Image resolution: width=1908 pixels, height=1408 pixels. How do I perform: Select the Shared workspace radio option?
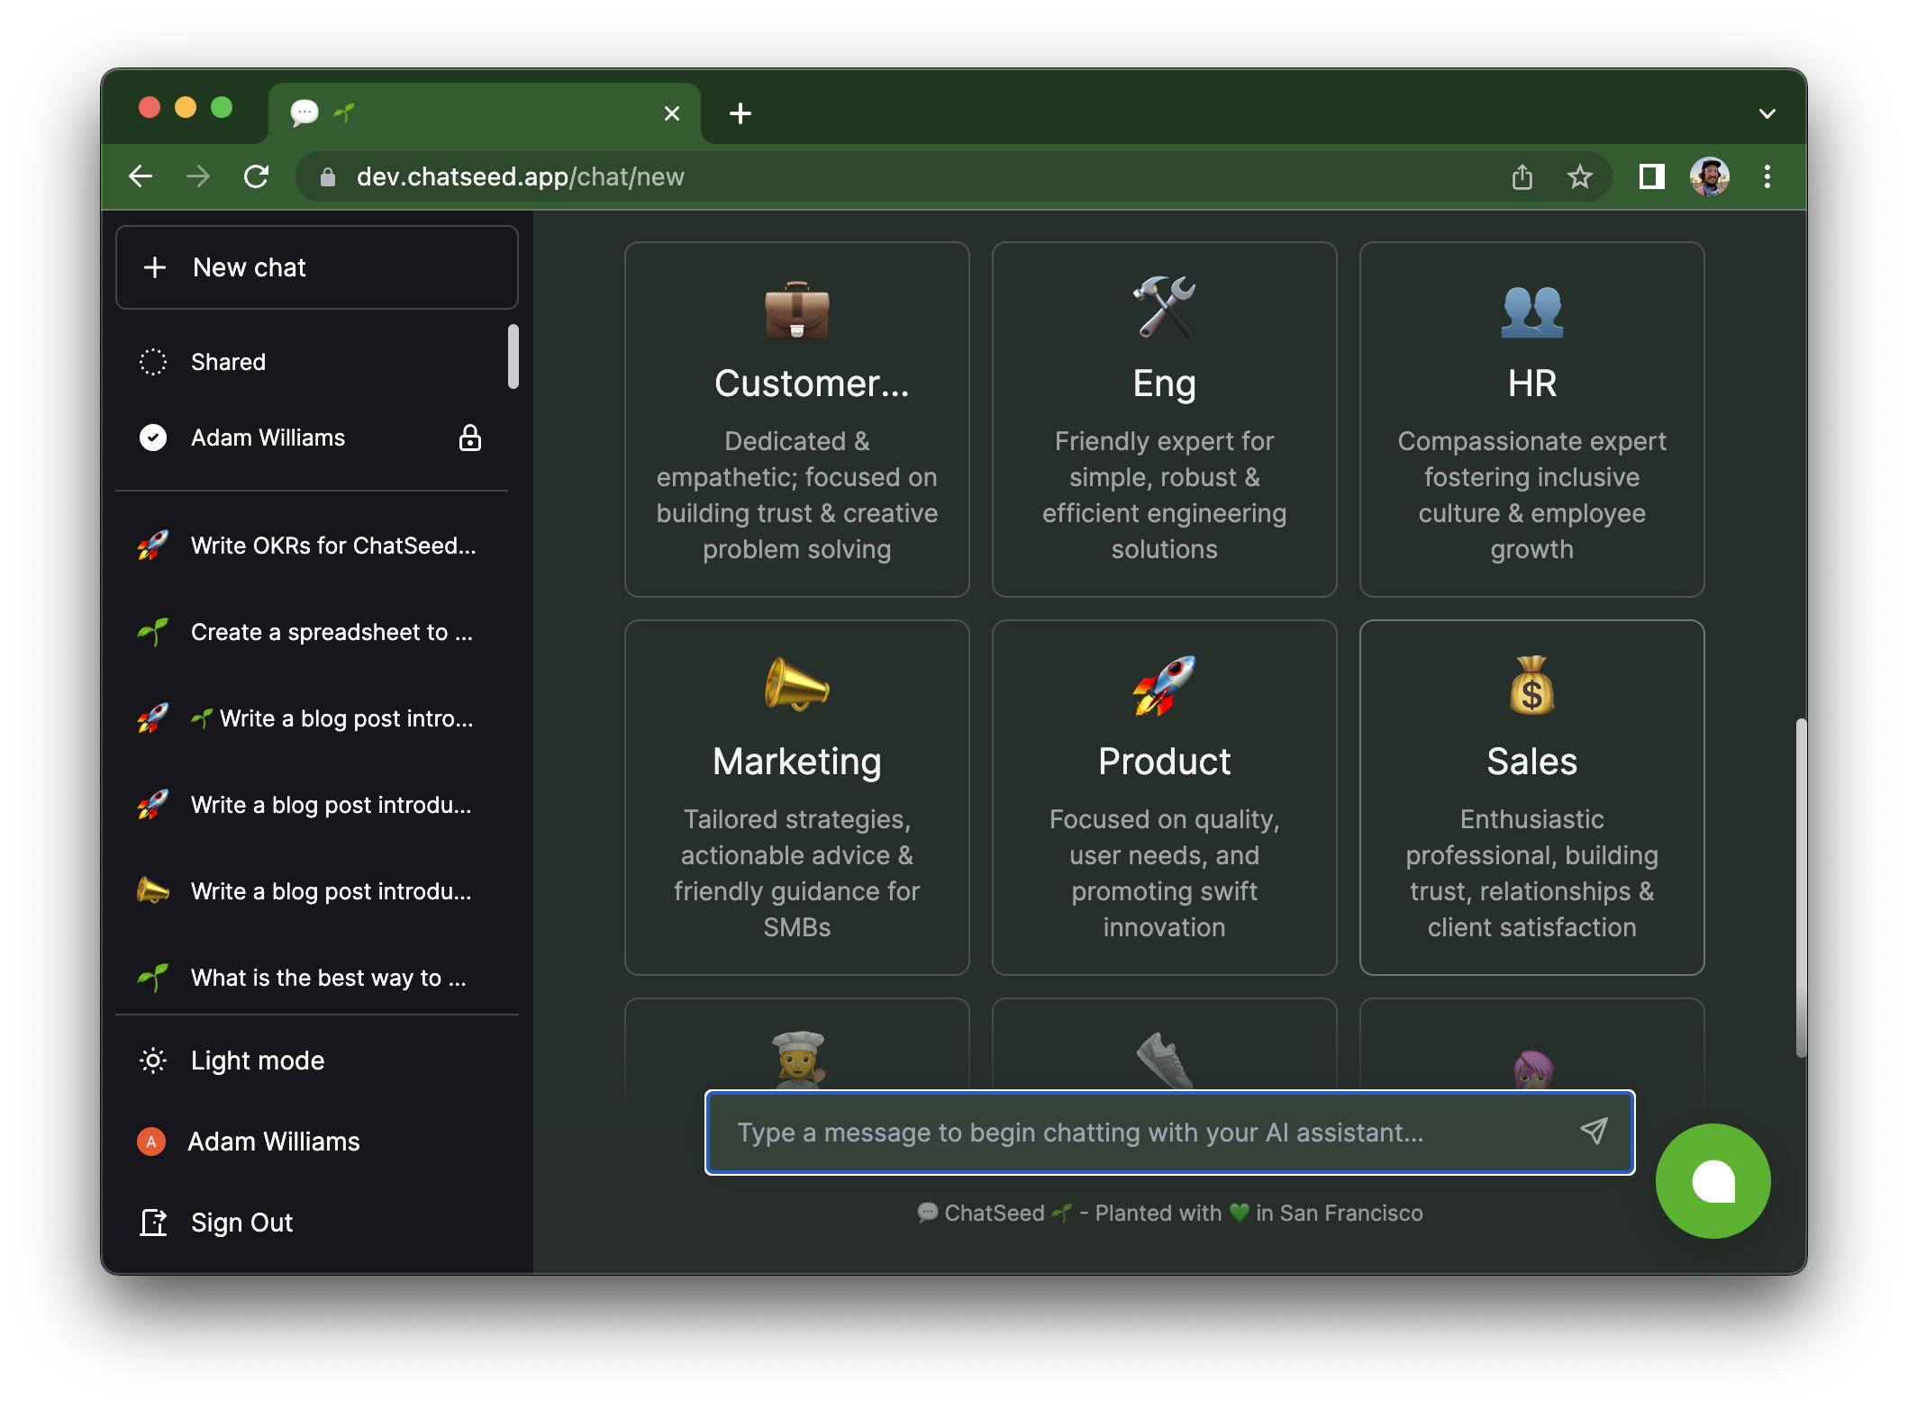coord(153,362)
